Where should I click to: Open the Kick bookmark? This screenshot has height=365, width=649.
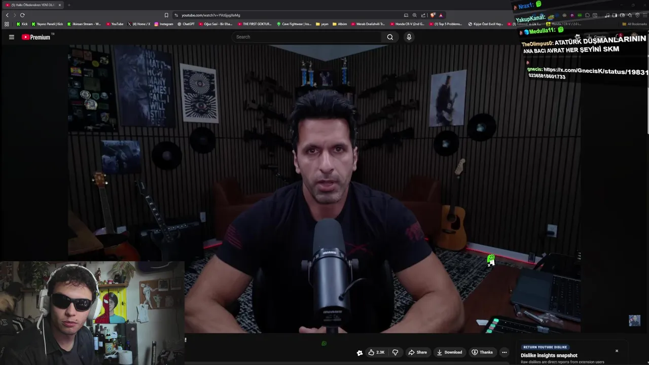pos(22,24)
